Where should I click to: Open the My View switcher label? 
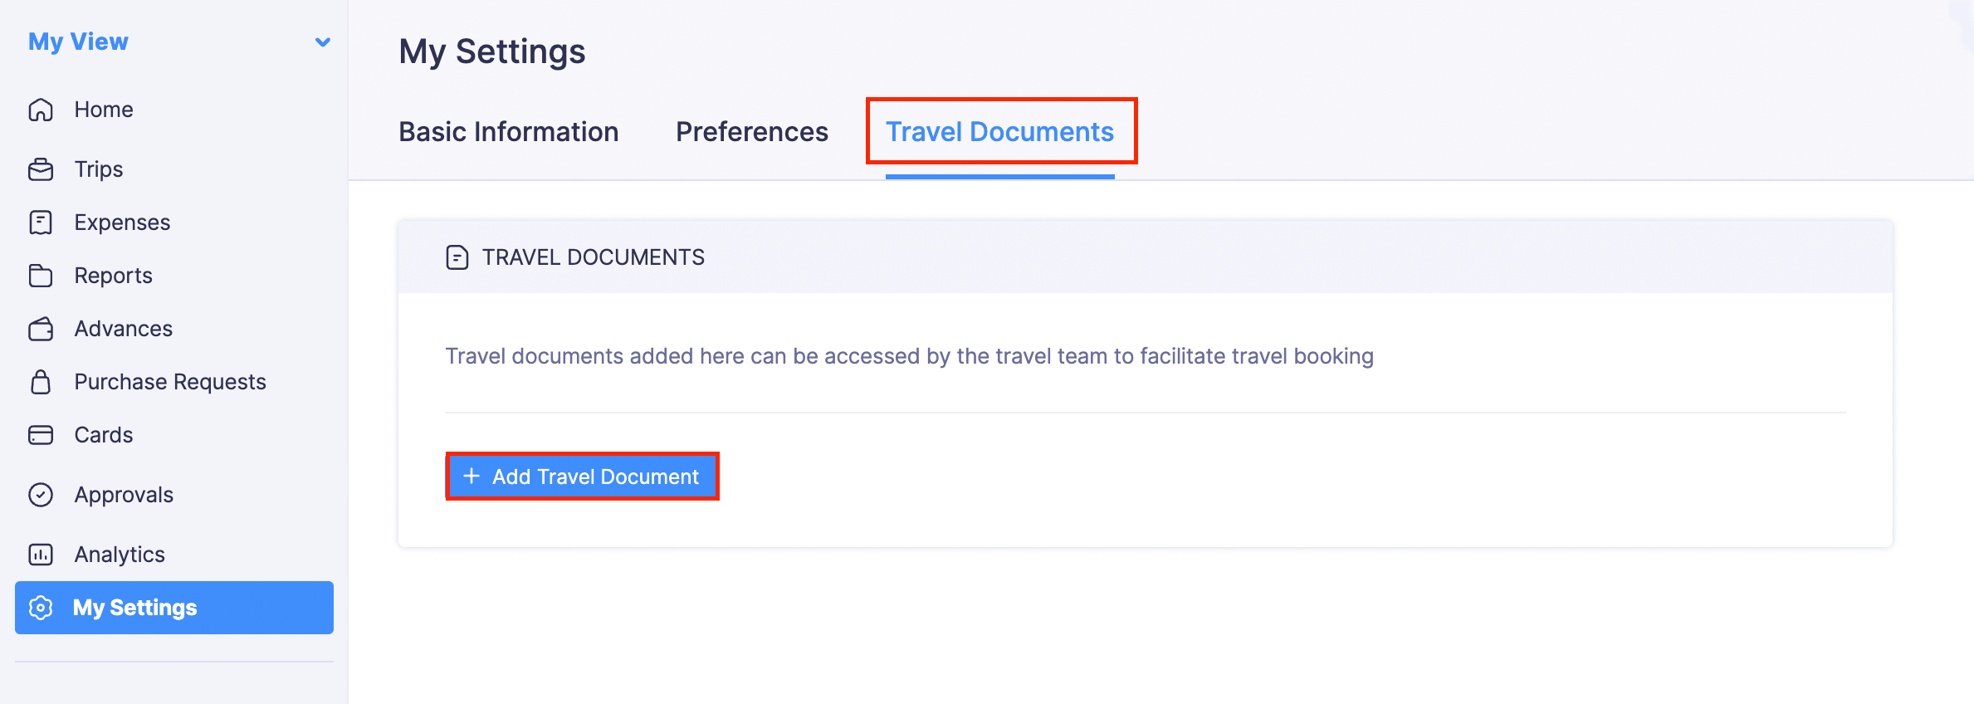coord(79,42)
